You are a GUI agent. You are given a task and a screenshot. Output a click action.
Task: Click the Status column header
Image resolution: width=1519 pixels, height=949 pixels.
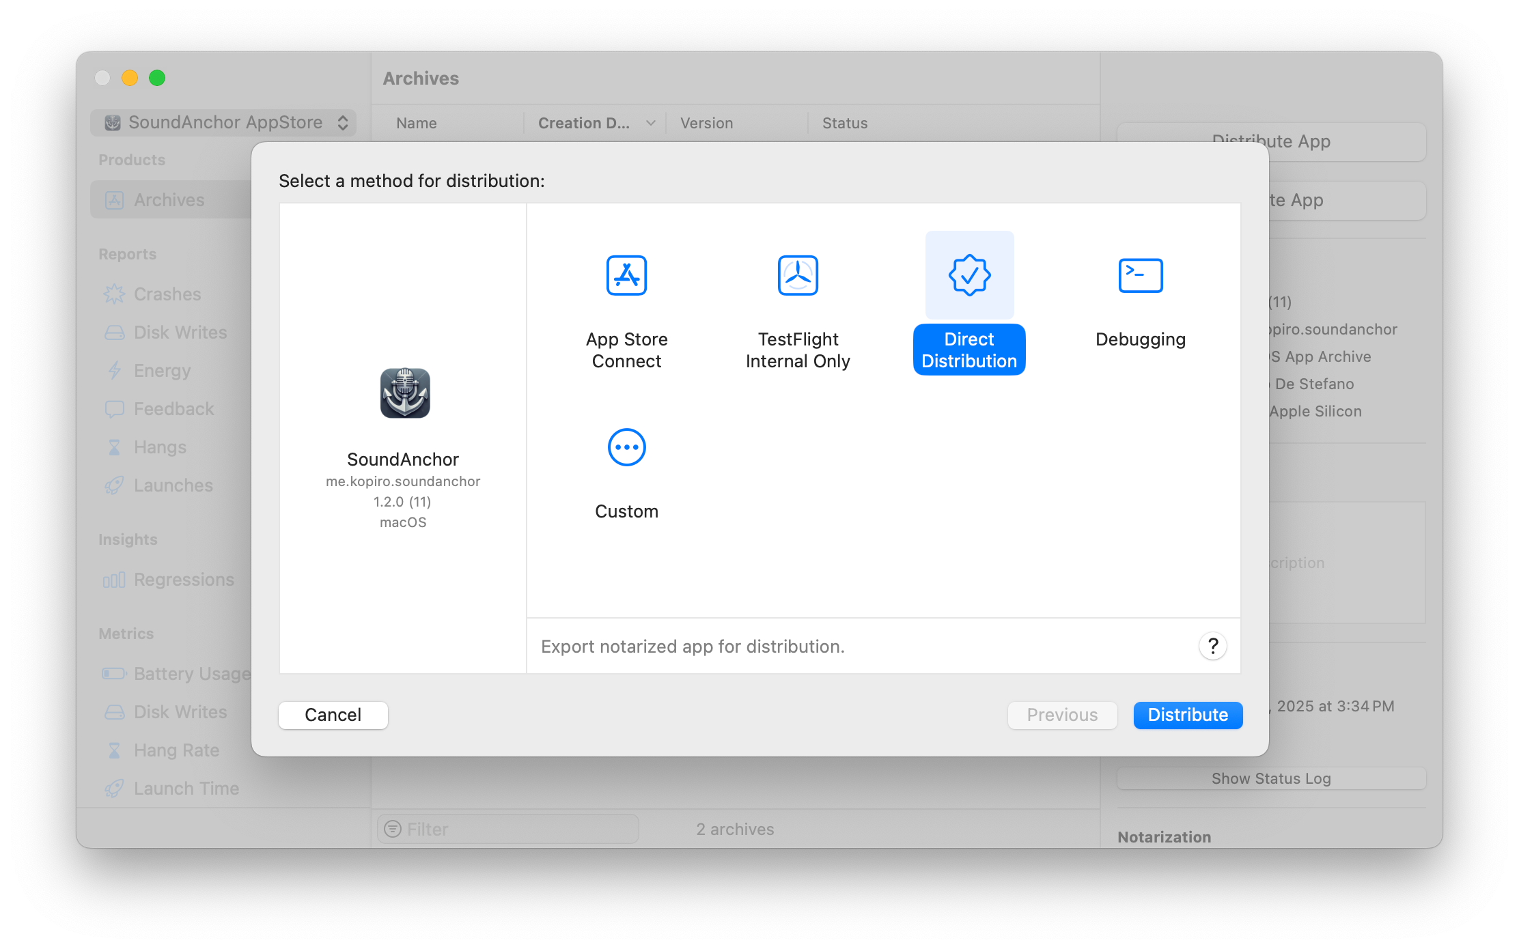[x=844, y=123]
